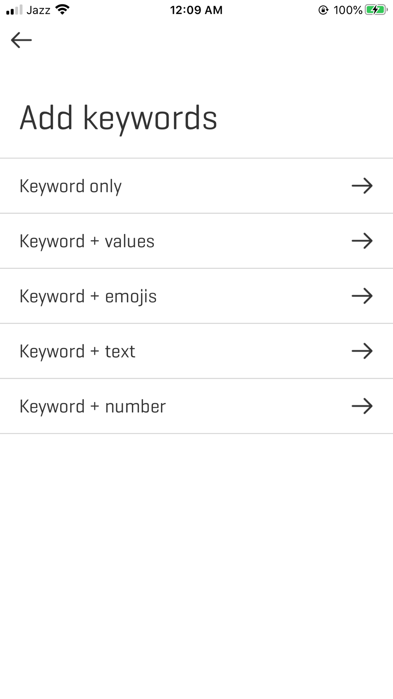Choose the Keyword + emojis option
The image size is (393, 699).
point(196,296)
